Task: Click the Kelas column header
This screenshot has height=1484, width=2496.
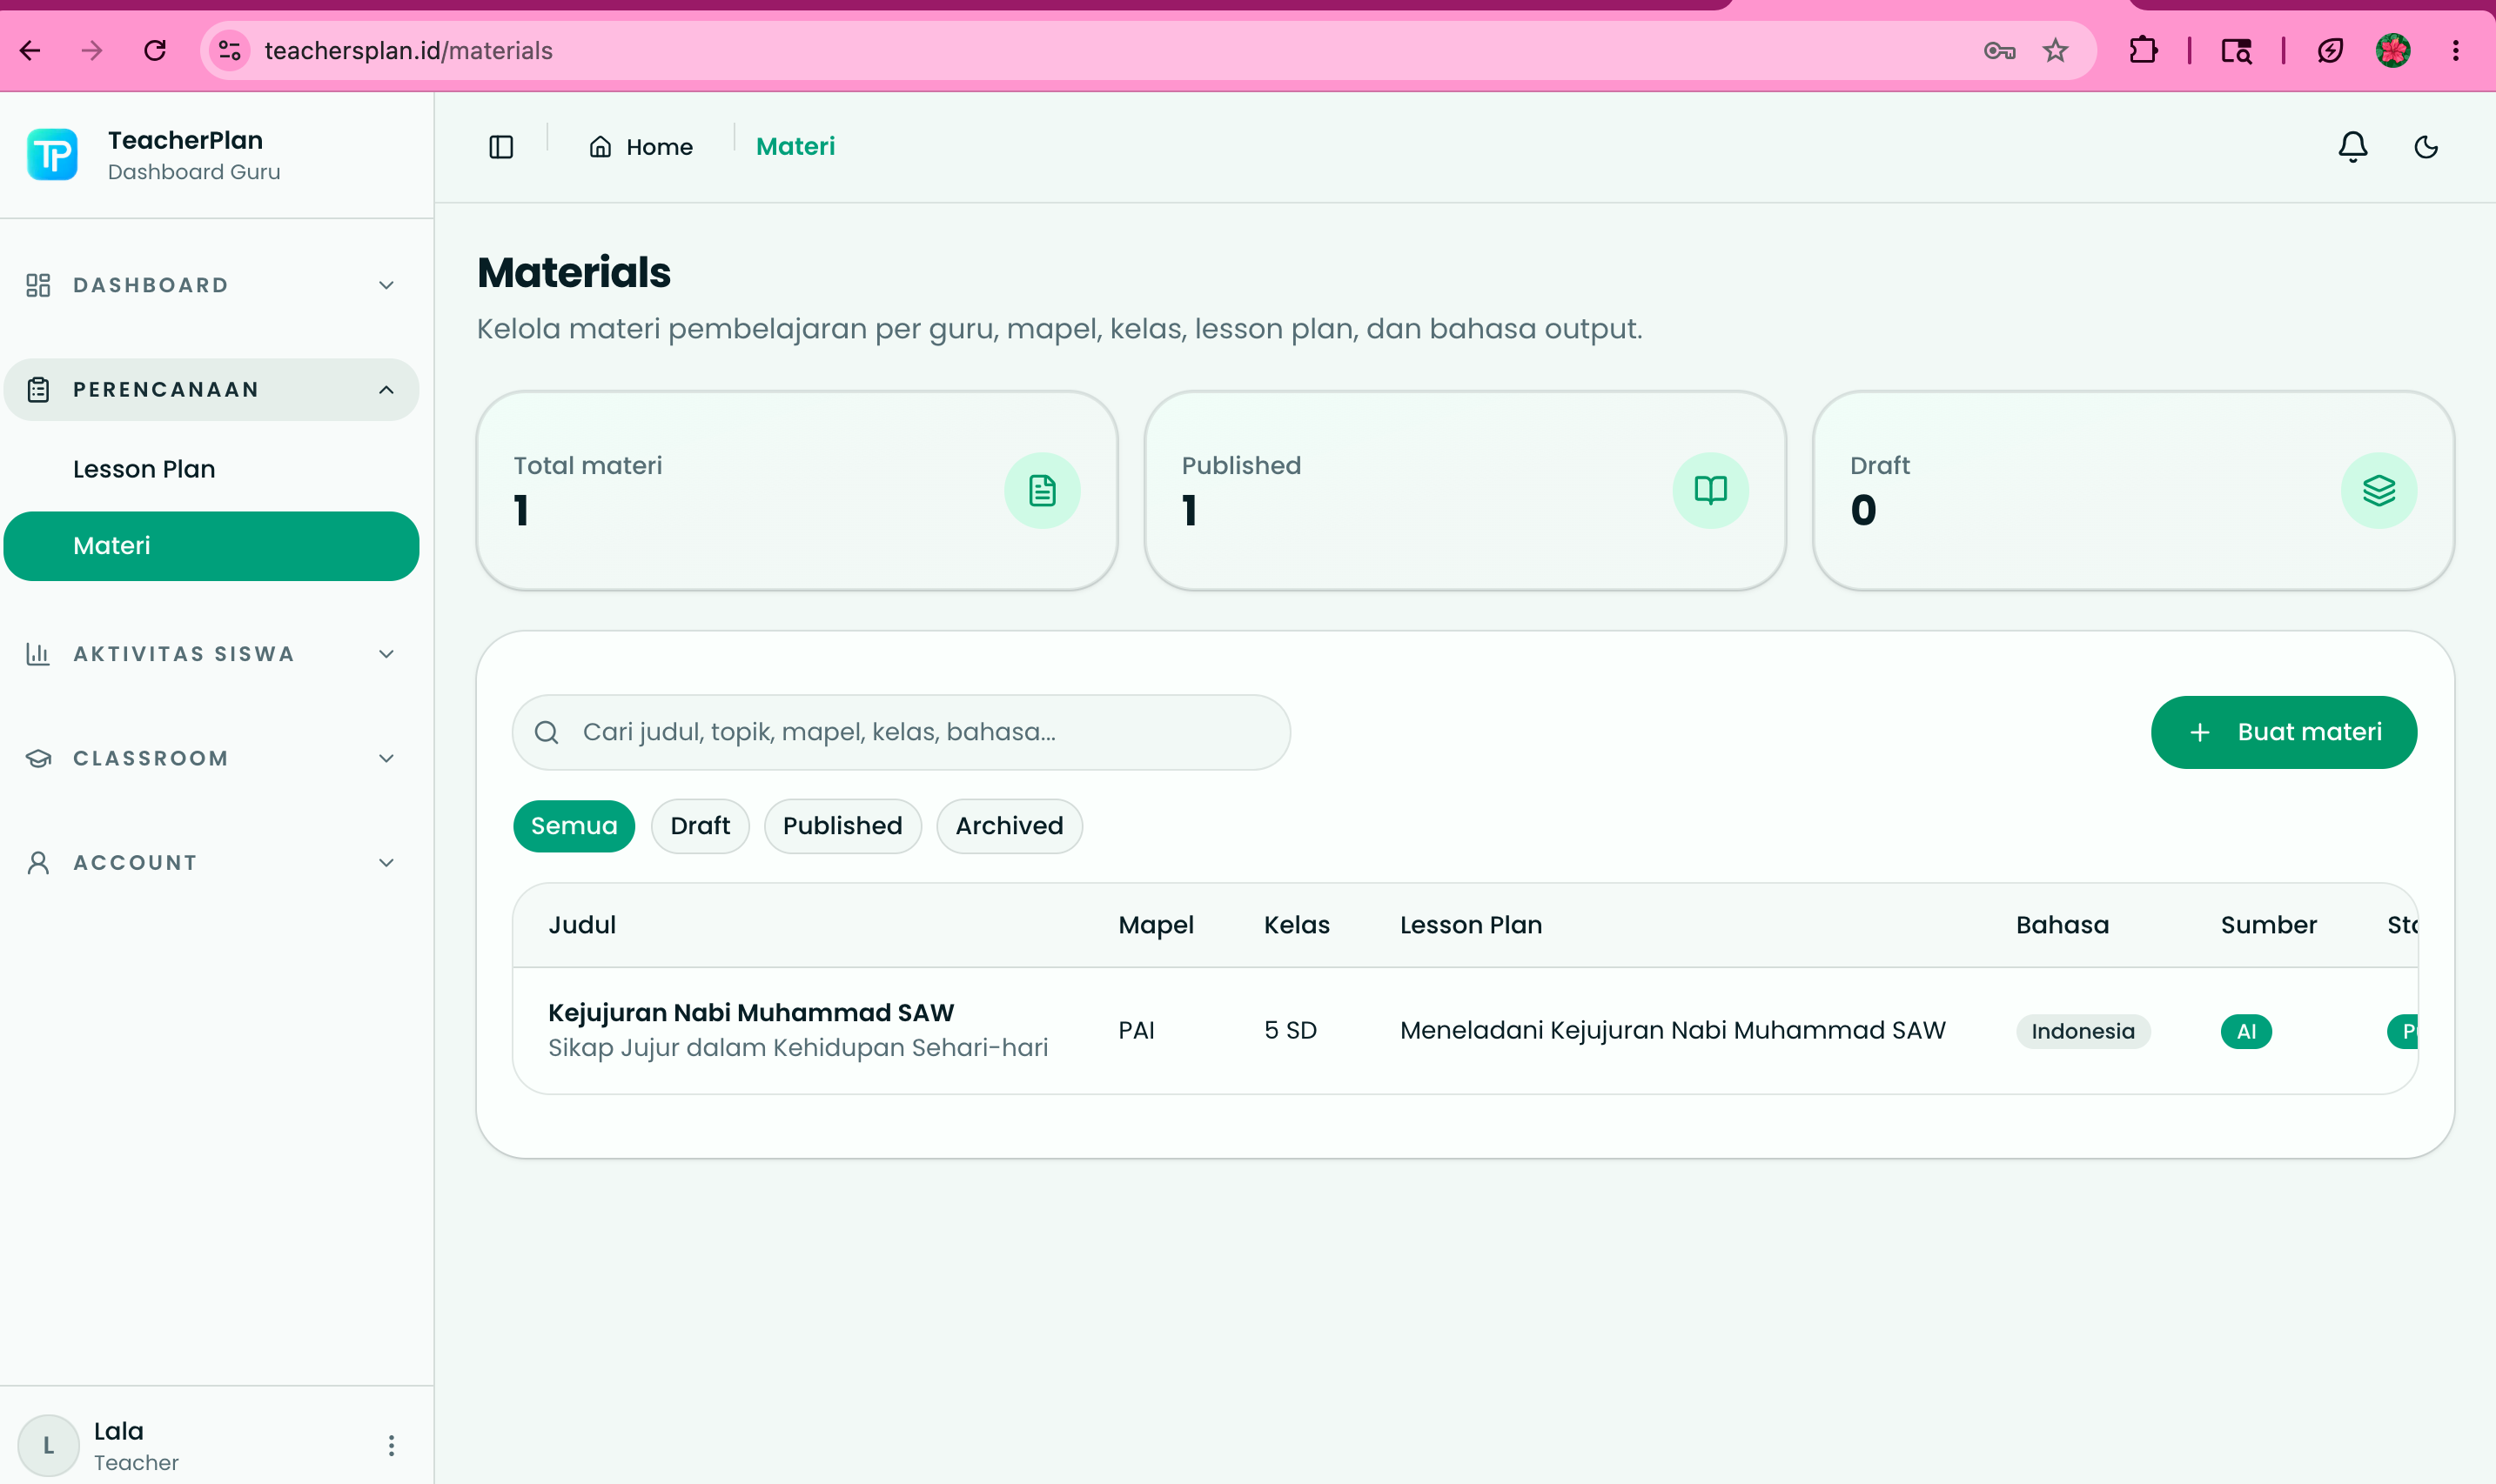Action: click(1297, 925)
